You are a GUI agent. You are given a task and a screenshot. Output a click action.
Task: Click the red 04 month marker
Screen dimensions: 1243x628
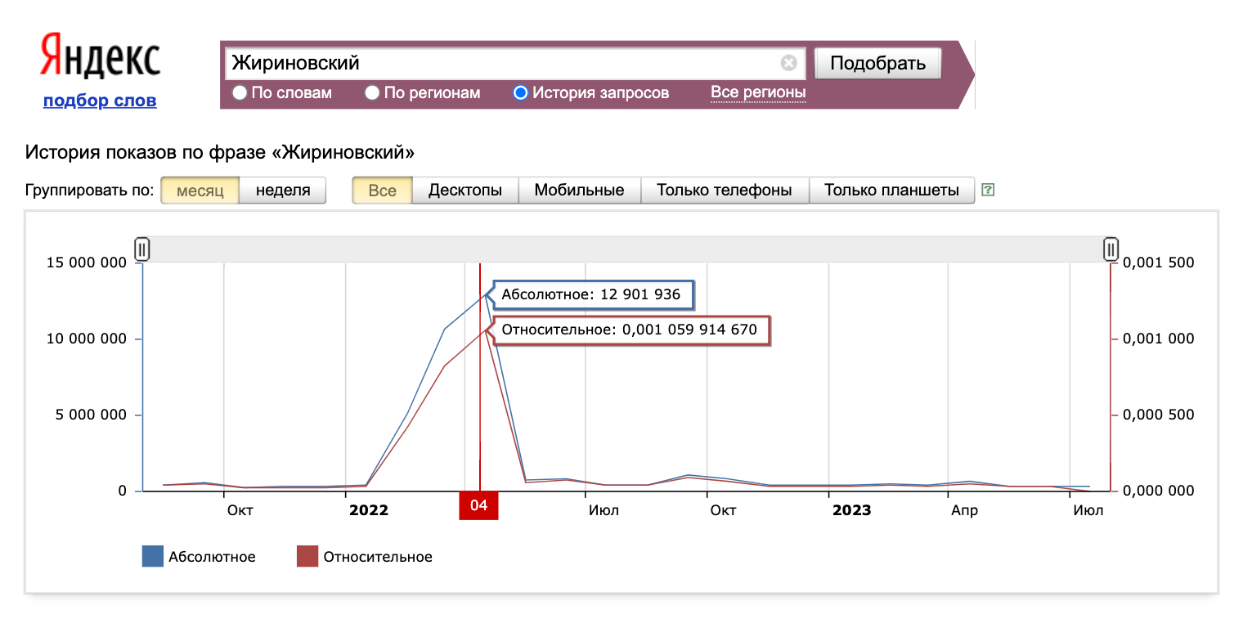click(x=478, y=505)
